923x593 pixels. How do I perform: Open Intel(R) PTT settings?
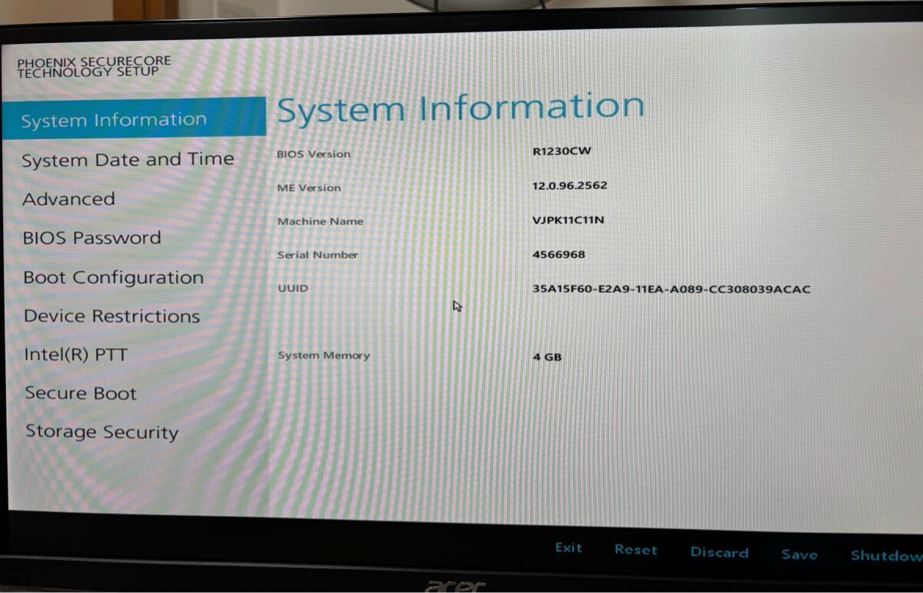[x=75, y=355]
